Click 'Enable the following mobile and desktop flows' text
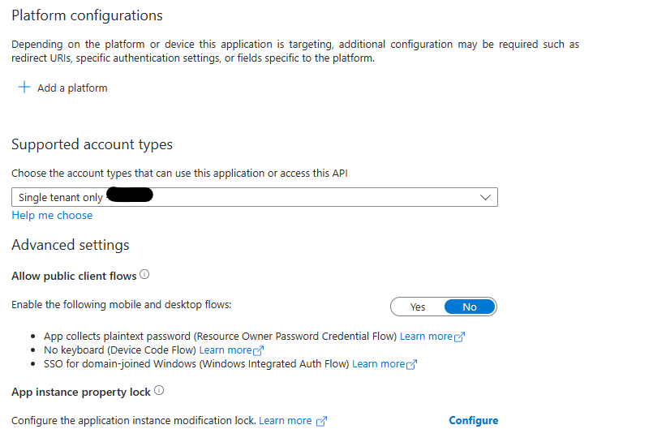This screenshot has height=442, width=653. pos(122,305)
